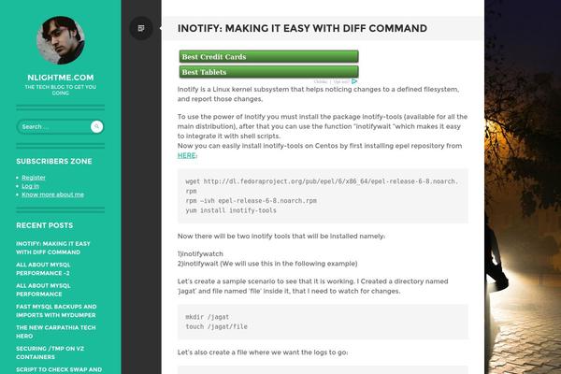Open the AdChoices icon below the ads
This screenshot has width=561, height=374.
[x=354, y=81]
